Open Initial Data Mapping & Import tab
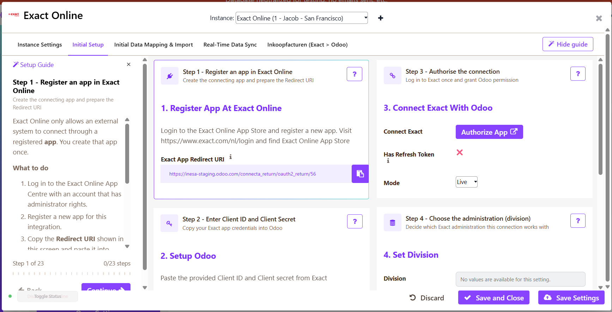 click(153, 44)
